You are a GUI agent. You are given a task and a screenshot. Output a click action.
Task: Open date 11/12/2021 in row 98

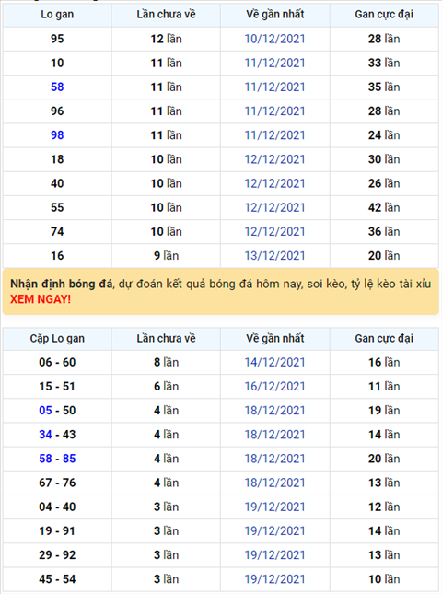coord(274,135)
